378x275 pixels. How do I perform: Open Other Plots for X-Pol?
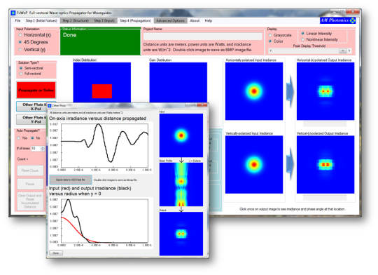31,107
